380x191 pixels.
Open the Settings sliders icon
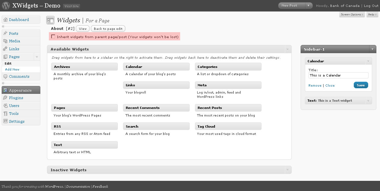(5, 121)
